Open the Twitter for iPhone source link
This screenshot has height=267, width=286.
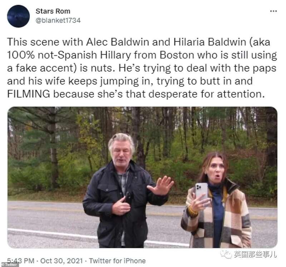[x=117, y=261]
